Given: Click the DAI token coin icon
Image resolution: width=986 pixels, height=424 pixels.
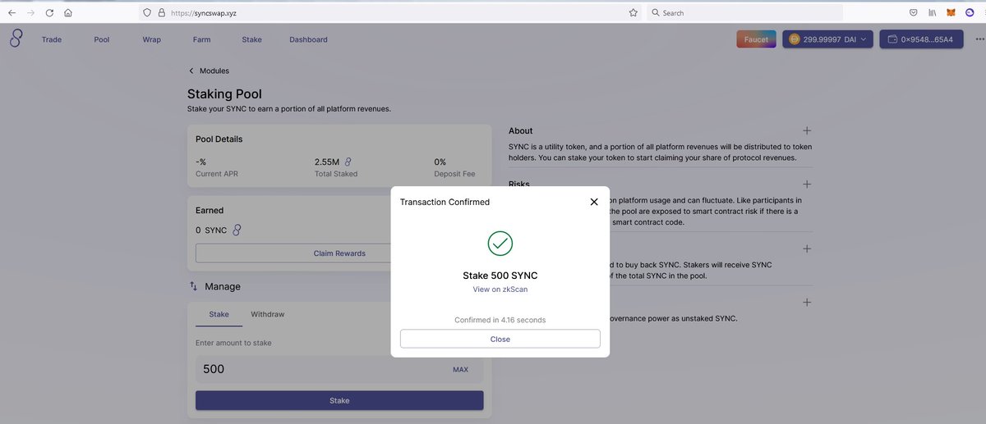Looking at the screenshot, I should pyautogui.click(x=795, y=39).
